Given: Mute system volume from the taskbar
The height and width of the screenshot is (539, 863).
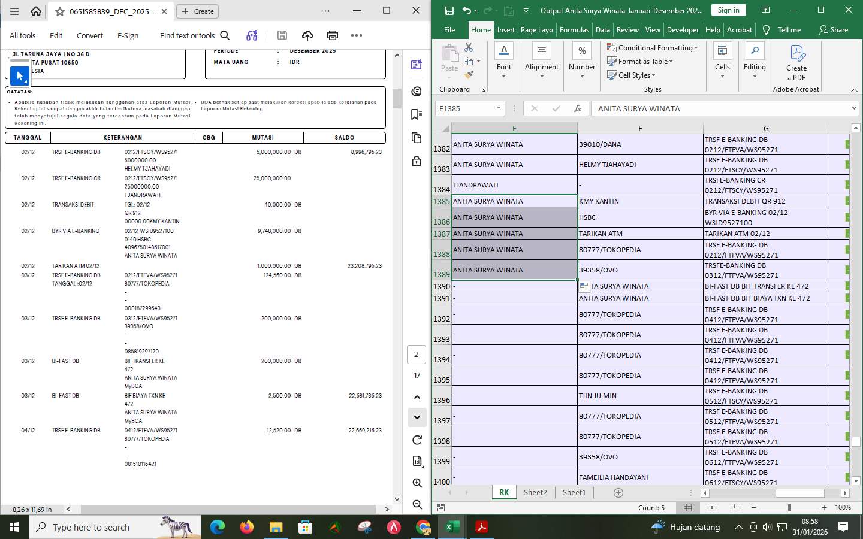Looking at the screenshot, I should click(x=767, y=528).
